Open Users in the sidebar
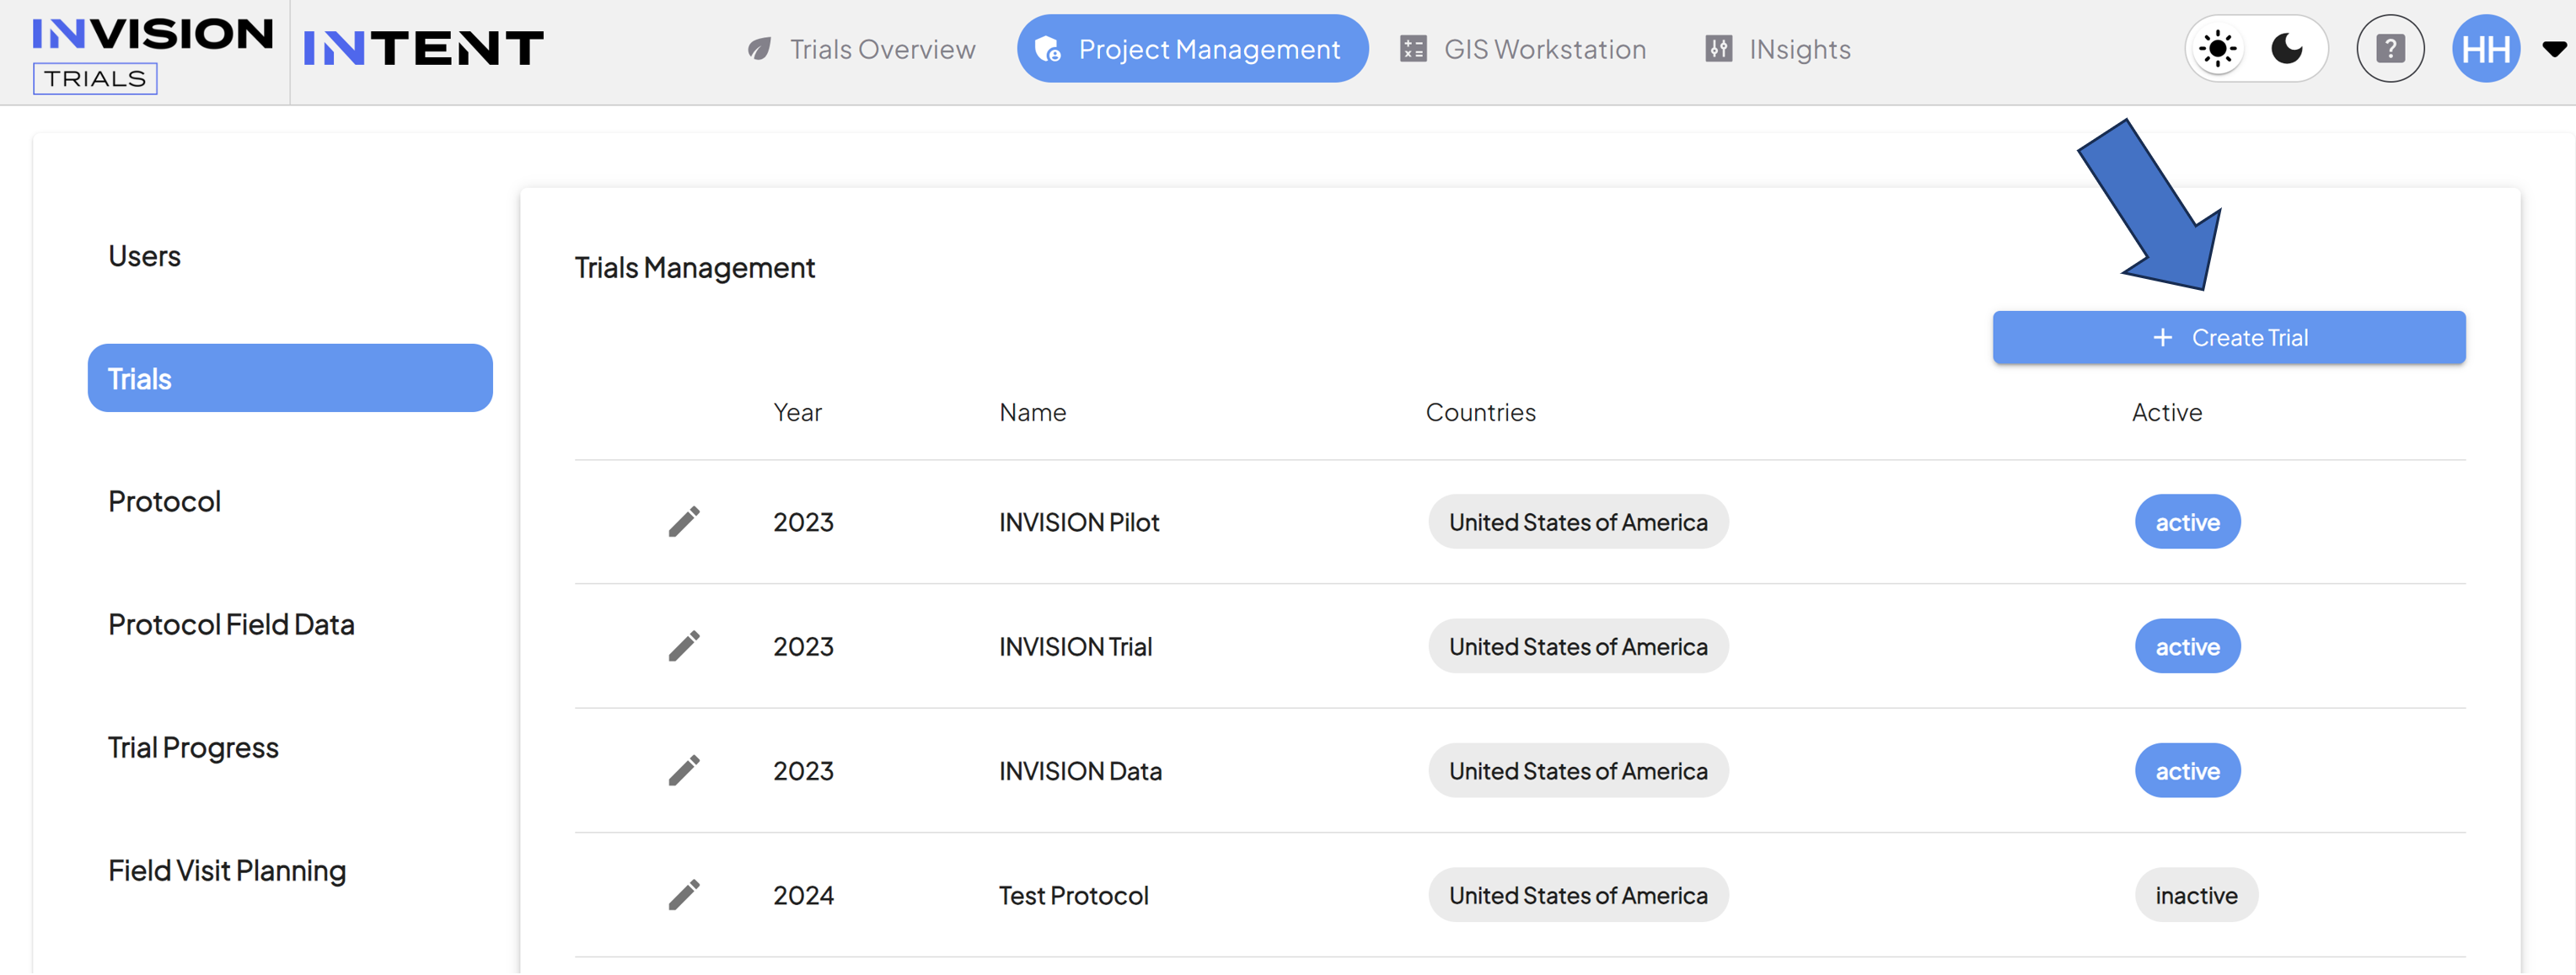The width and height of the screenshot is (2576, 975). (x=144, y=257)
